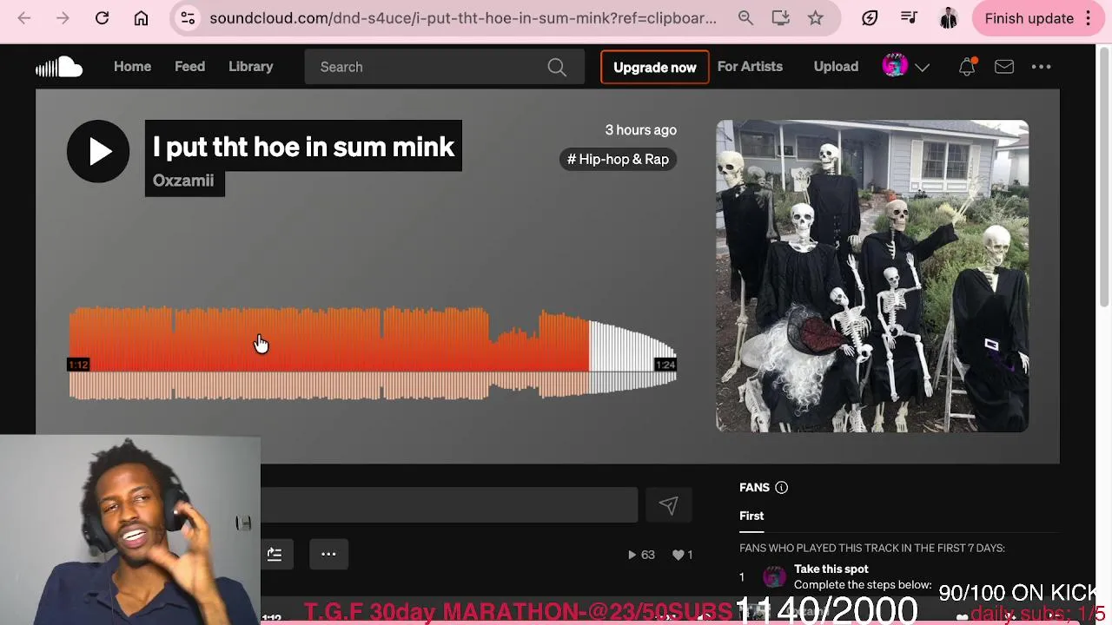Open the notifications bell
1112x625 pixels.
[967, 67]
